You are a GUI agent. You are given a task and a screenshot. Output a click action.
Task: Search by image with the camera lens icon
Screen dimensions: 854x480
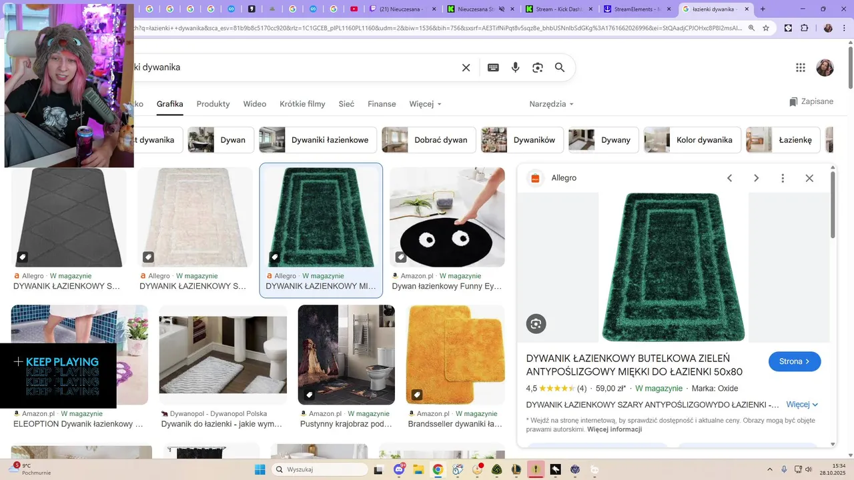point(538,67)
